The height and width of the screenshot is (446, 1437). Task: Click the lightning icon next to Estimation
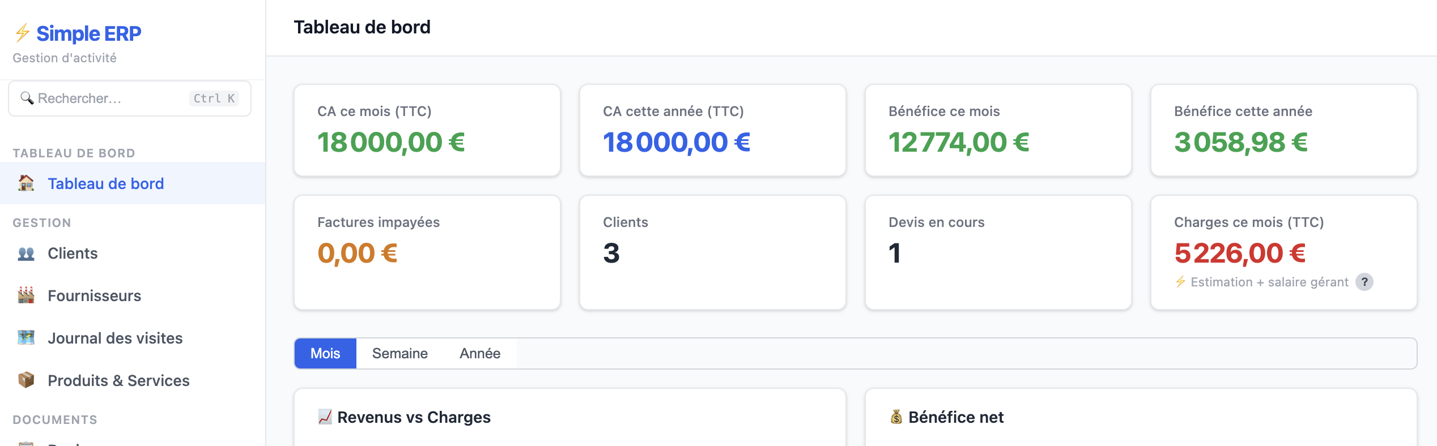(1180, 282)
